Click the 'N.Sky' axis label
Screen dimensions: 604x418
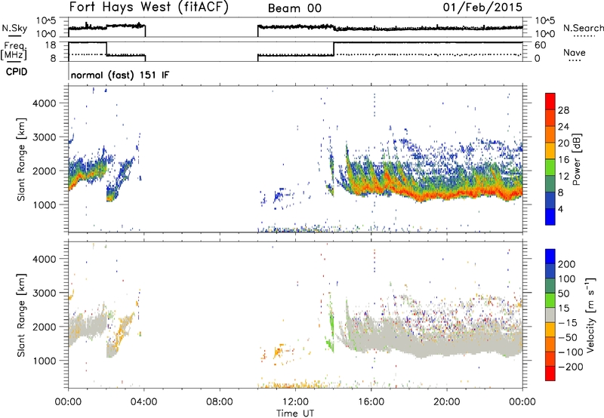coord(14,28)
